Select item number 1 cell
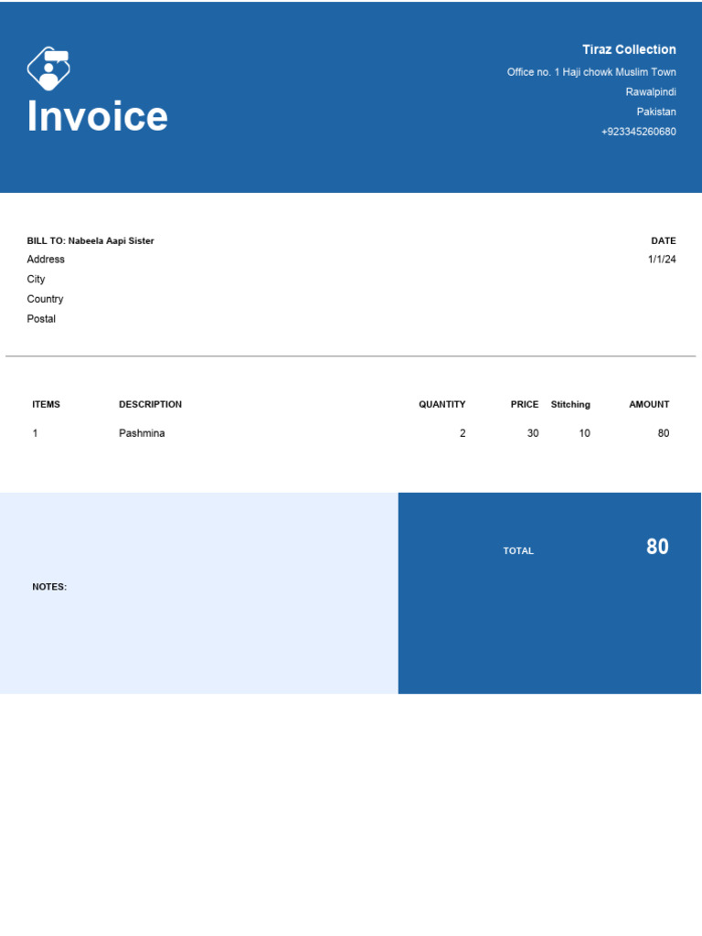Screen dimensions: 702x936 [36, 433]
